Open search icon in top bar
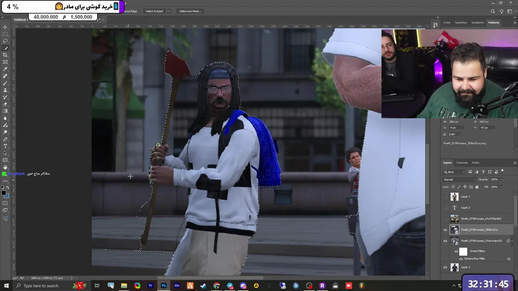 493,11
